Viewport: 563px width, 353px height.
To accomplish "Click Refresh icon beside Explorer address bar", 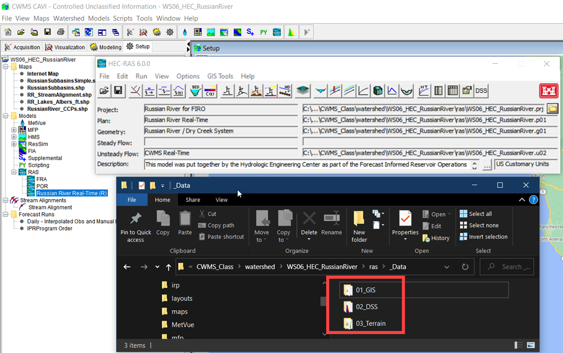I will (x=465, y=267).
